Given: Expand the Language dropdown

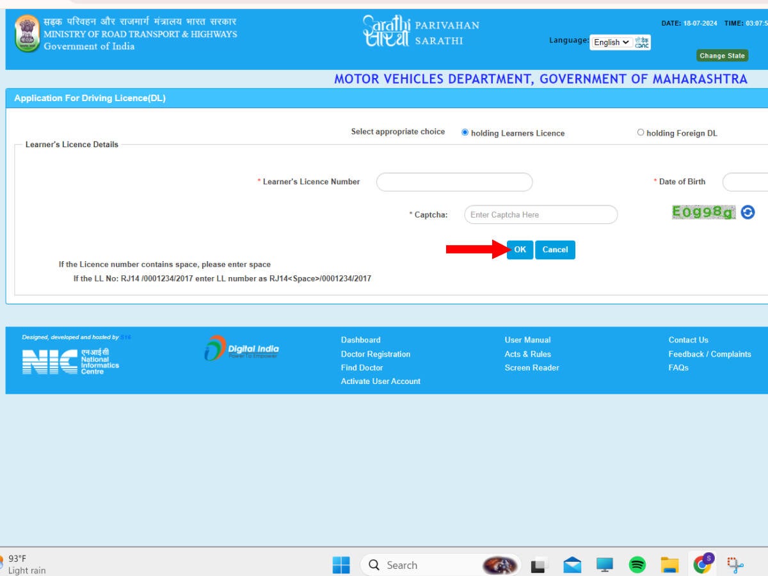Looking at the screenshot, I should coord(611,42).
